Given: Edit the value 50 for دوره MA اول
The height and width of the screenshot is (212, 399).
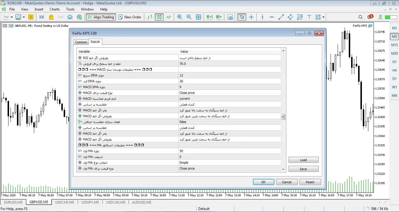Looking at the screenshot, I should coord(230,151).
